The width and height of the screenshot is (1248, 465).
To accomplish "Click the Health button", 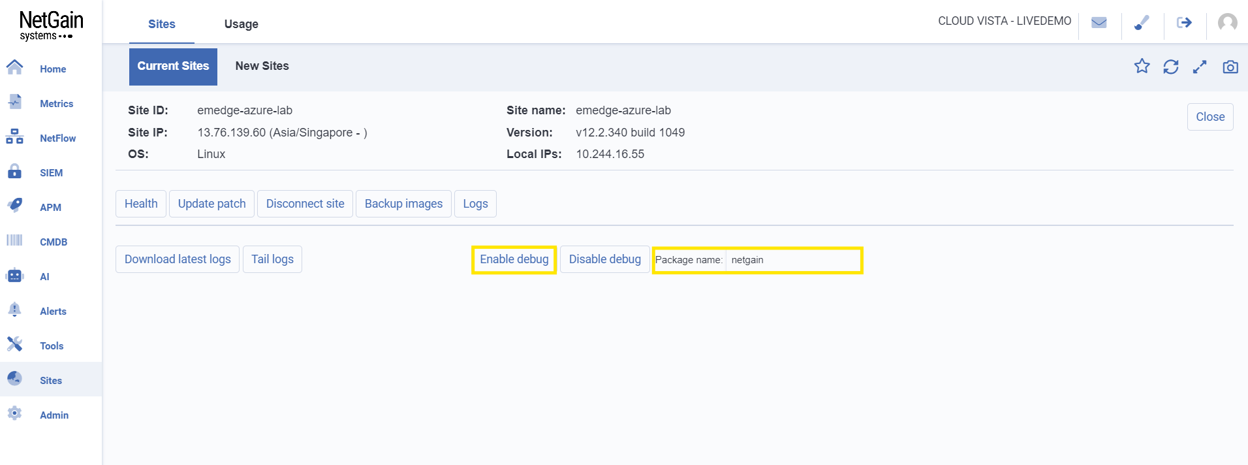I will (141, 204).
